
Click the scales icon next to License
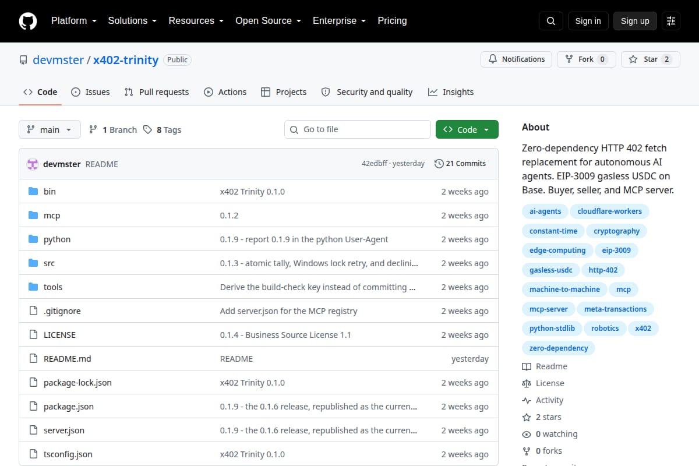tap(527, 383)
